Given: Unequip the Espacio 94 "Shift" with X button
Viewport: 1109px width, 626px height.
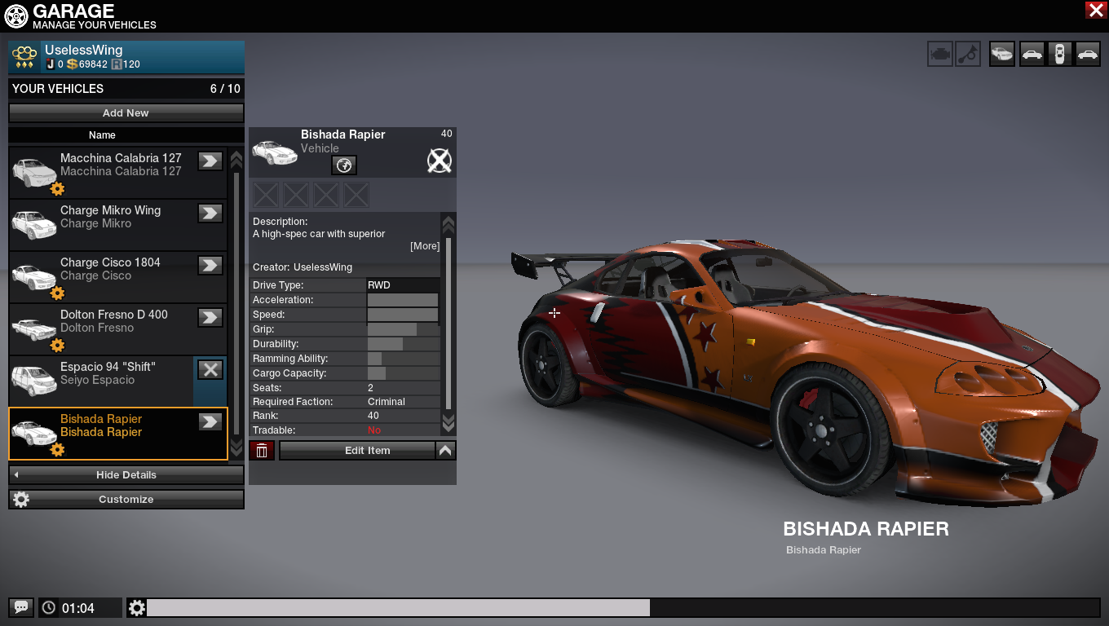Looking at the screenshot, I should pyautogui.click(x=210, y=369).
